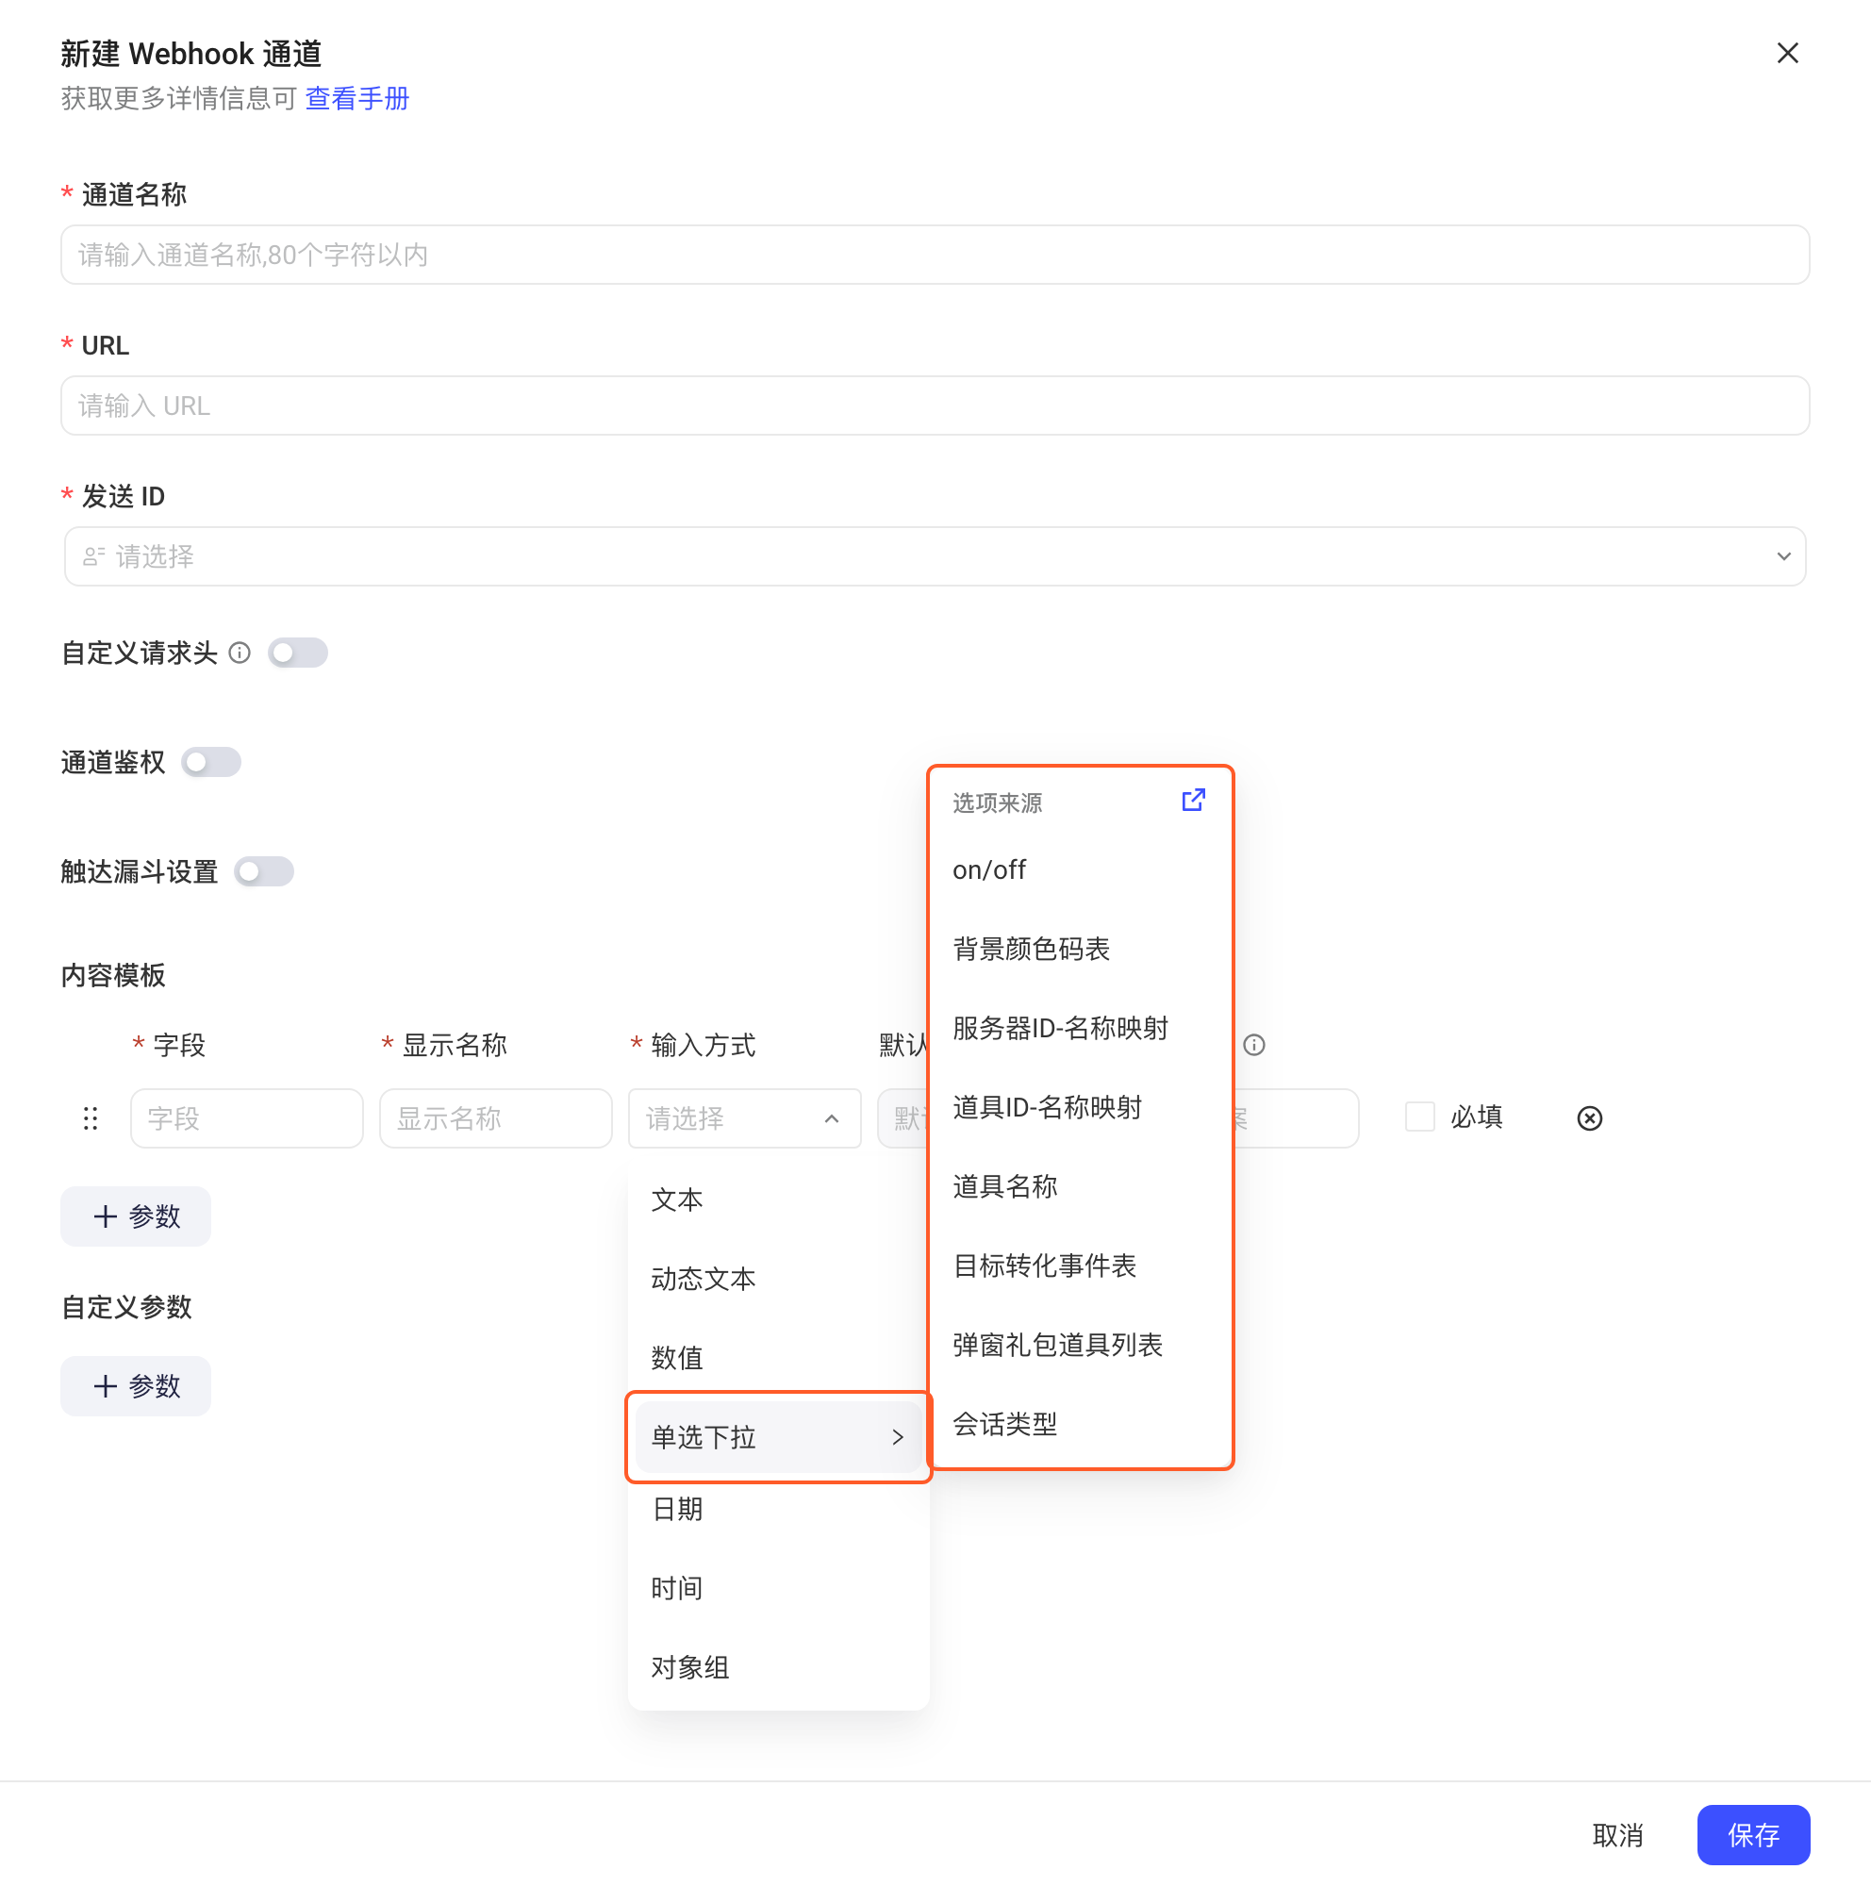
Task: Enable the 通道鉴权 switch
Action: point(211,762)
